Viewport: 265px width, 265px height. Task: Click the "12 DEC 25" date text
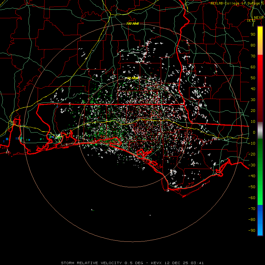(176, 263)
